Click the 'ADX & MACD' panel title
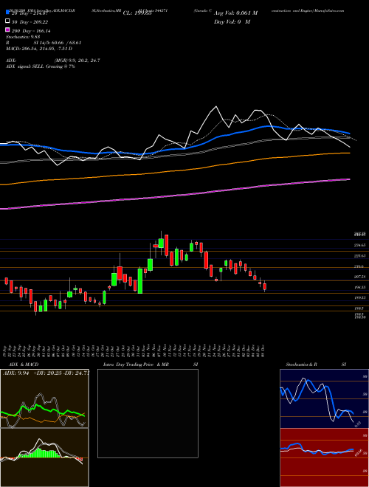This screenshot has height=487, width=369. [24, 365]
